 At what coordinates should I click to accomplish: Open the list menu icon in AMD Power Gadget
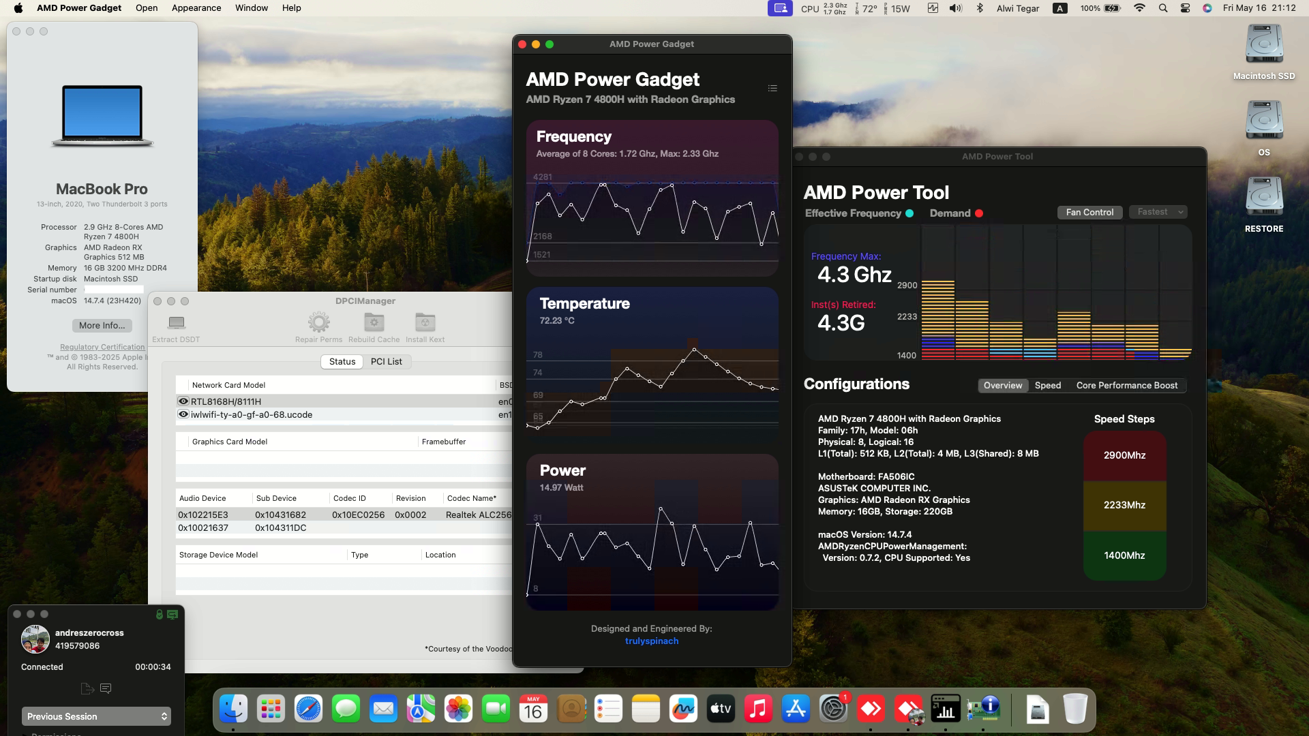click(x=772, y=88)
